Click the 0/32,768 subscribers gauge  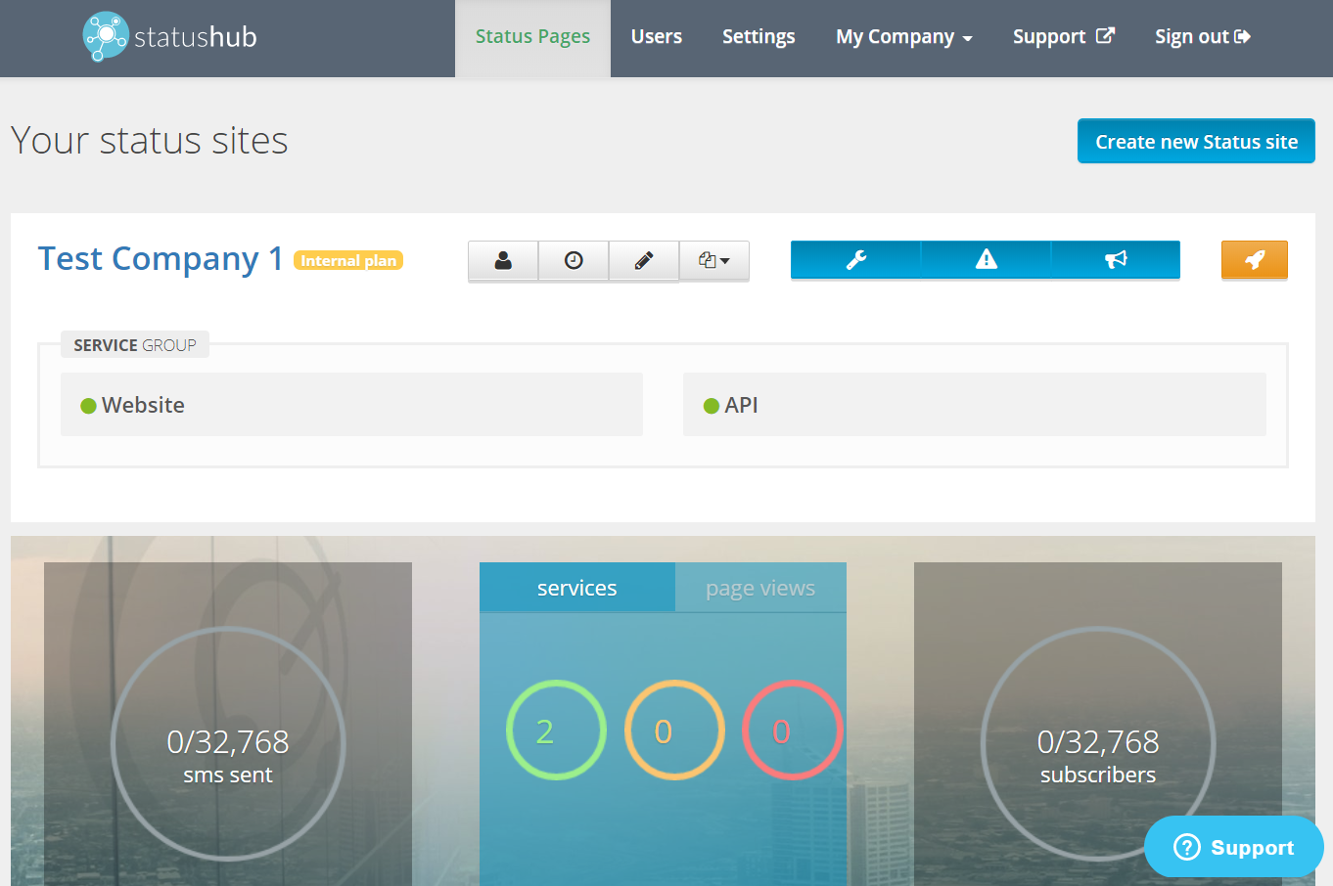(x=1098, y=744)
